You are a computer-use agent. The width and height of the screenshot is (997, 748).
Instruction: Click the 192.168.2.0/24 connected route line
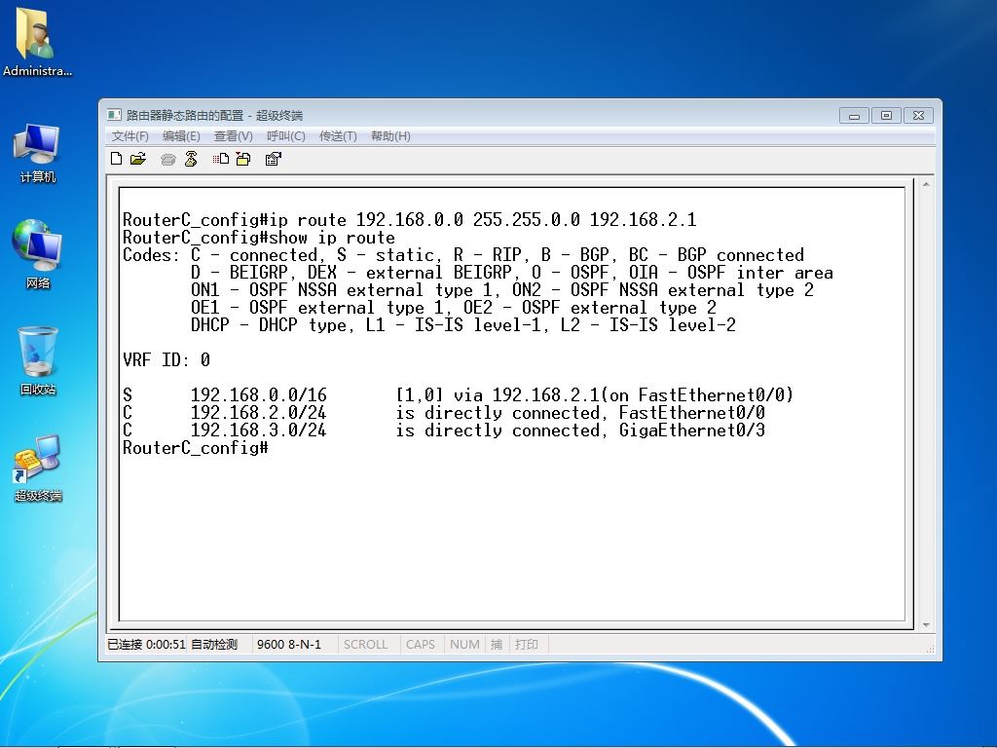444,413
